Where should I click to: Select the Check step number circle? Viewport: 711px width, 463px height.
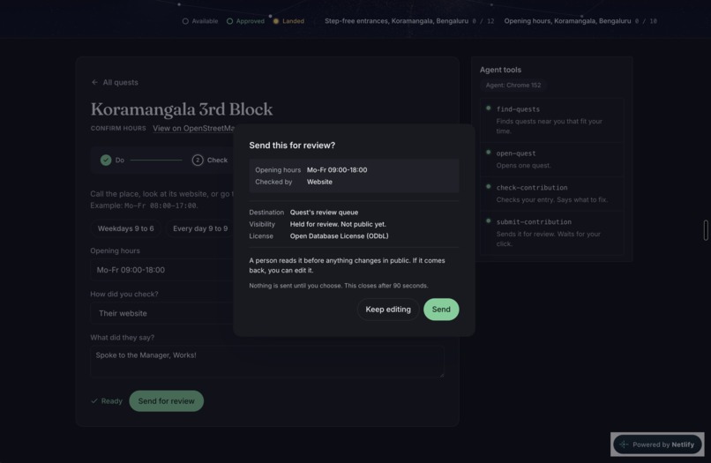point(198,161)
